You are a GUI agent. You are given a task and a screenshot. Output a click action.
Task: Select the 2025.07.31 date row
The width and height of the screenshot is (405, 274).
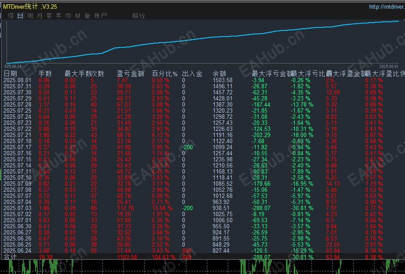pos(17,87)
